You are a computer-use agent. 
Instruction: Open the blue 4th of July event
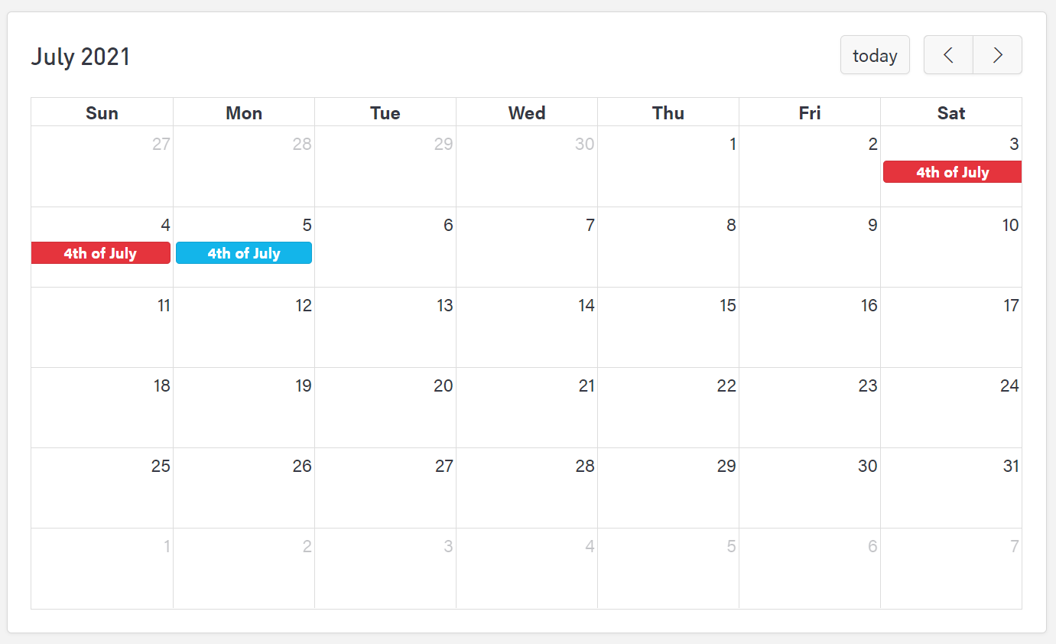click(x=244, y=253)
